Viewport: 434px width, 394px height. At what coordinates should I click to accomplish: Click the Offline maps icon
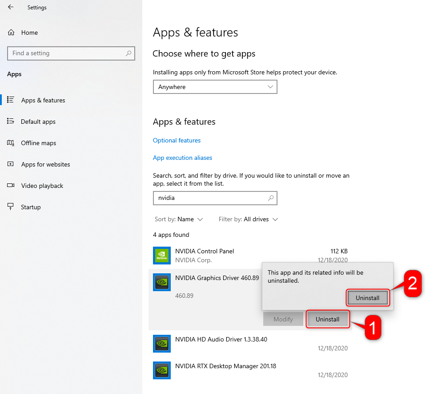[x=11, y=143]
